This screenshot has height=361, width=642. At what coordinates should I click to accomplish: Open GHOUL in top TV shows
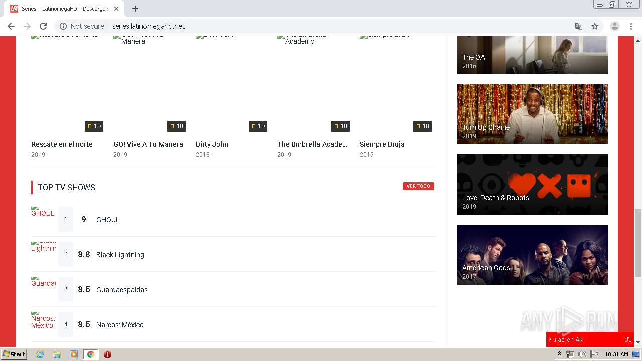click(108, 220)
